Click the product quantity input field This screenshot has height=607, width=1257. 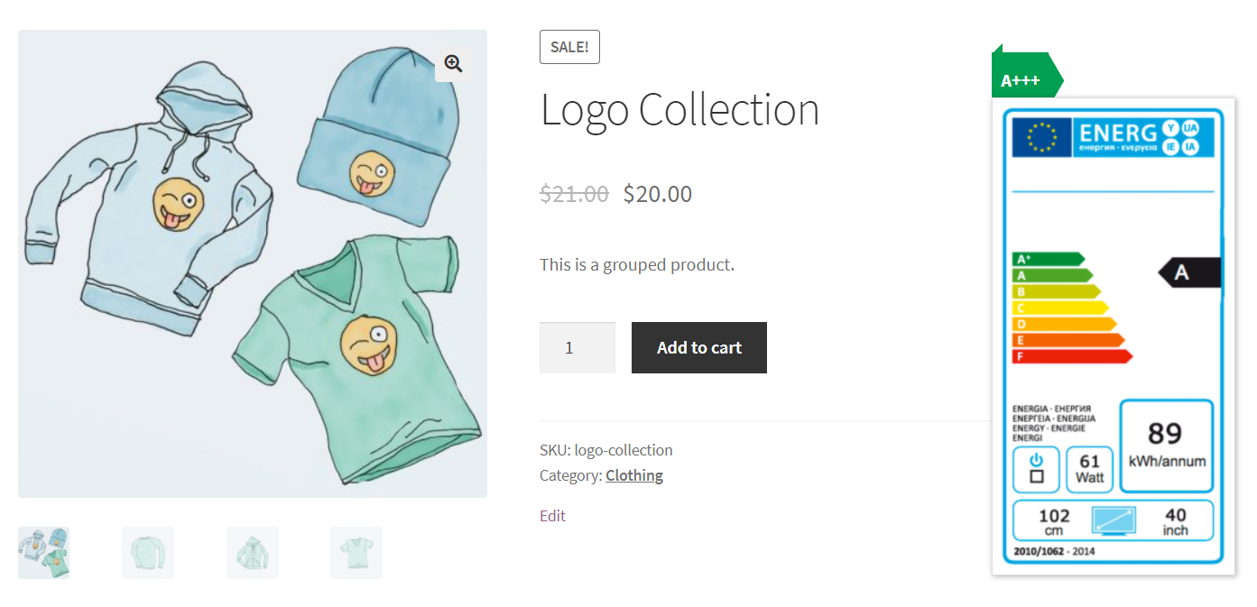(x=578, y=347)
